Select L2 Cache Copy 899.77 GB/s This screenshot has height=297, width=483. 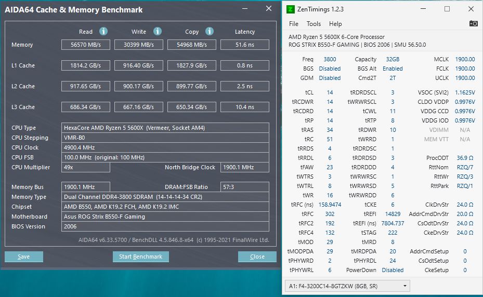(192, 86)
